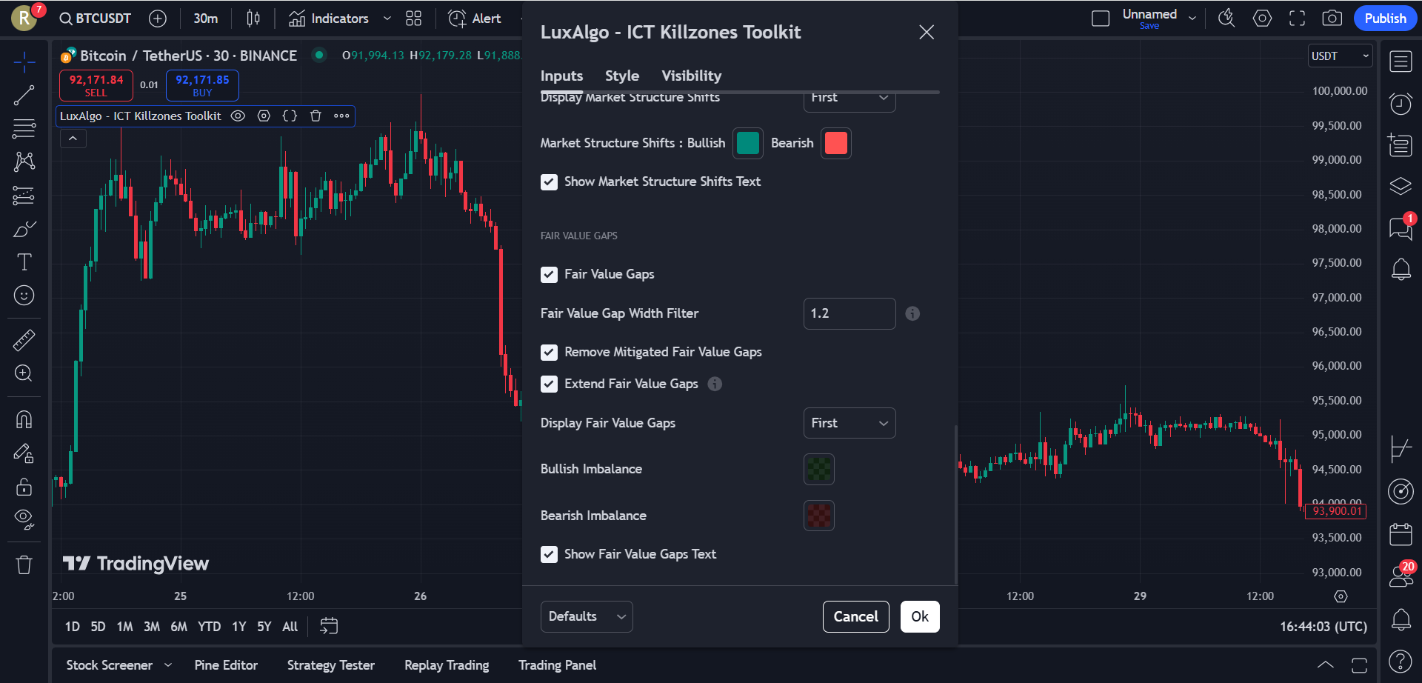Click the Ok button
1422x683 pixels.
[920, 616]
